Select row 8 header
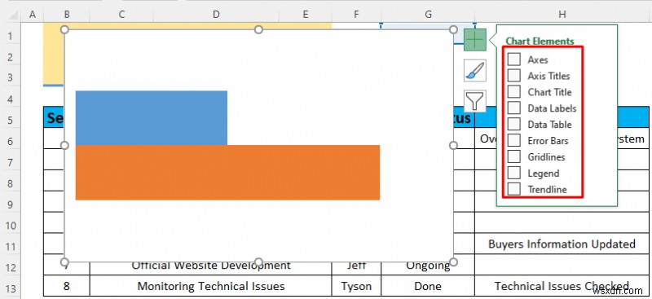Image resolution: width=652 pixels, height=299 pixels. coord(11,183)
